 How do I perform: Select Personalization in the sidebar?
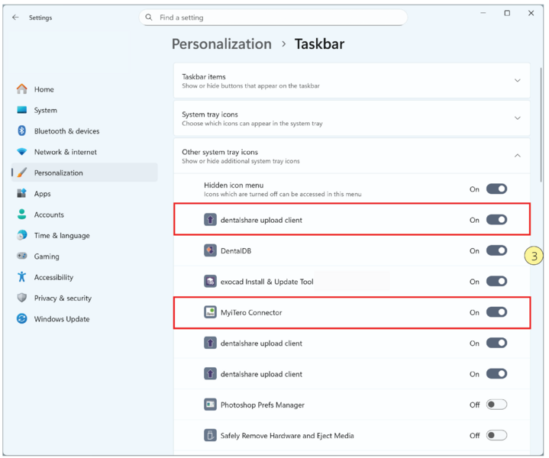coord(84,173)
